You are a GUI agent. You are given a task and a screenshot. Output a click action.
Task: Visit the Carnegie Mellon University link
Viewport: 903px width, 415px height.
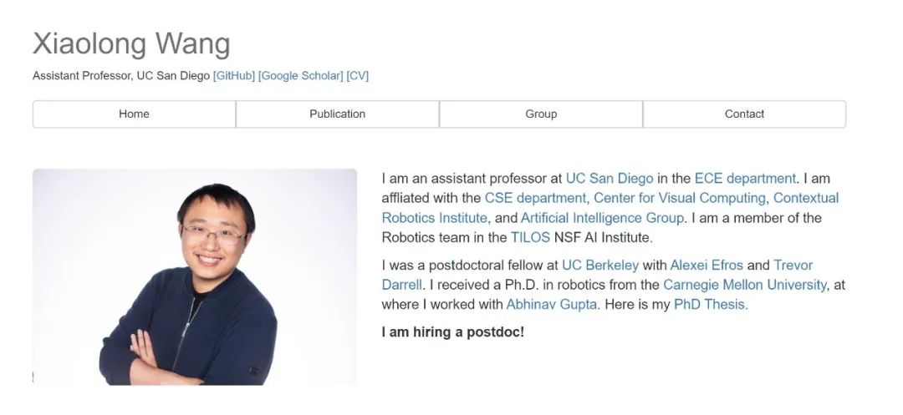click(745, 285)
